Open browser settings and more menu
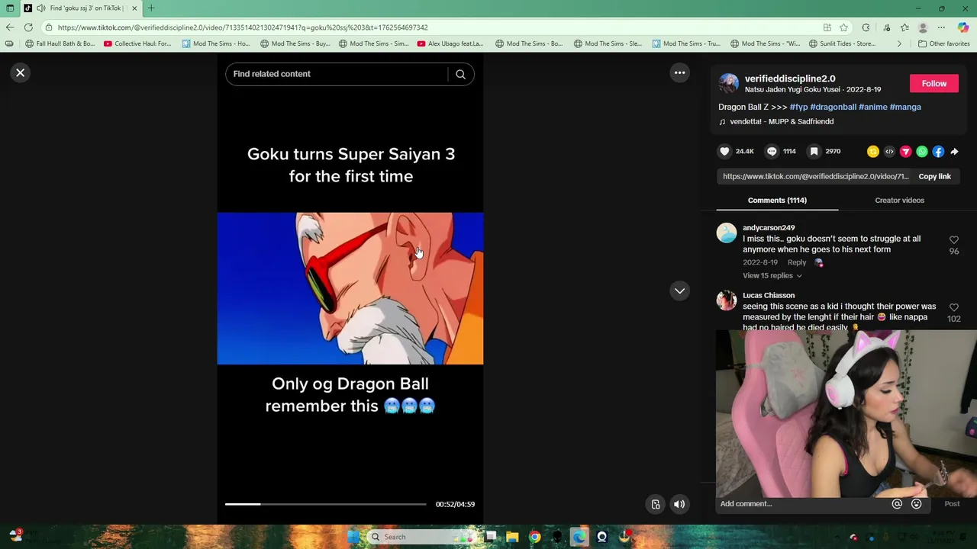 (x=941, y=27)
